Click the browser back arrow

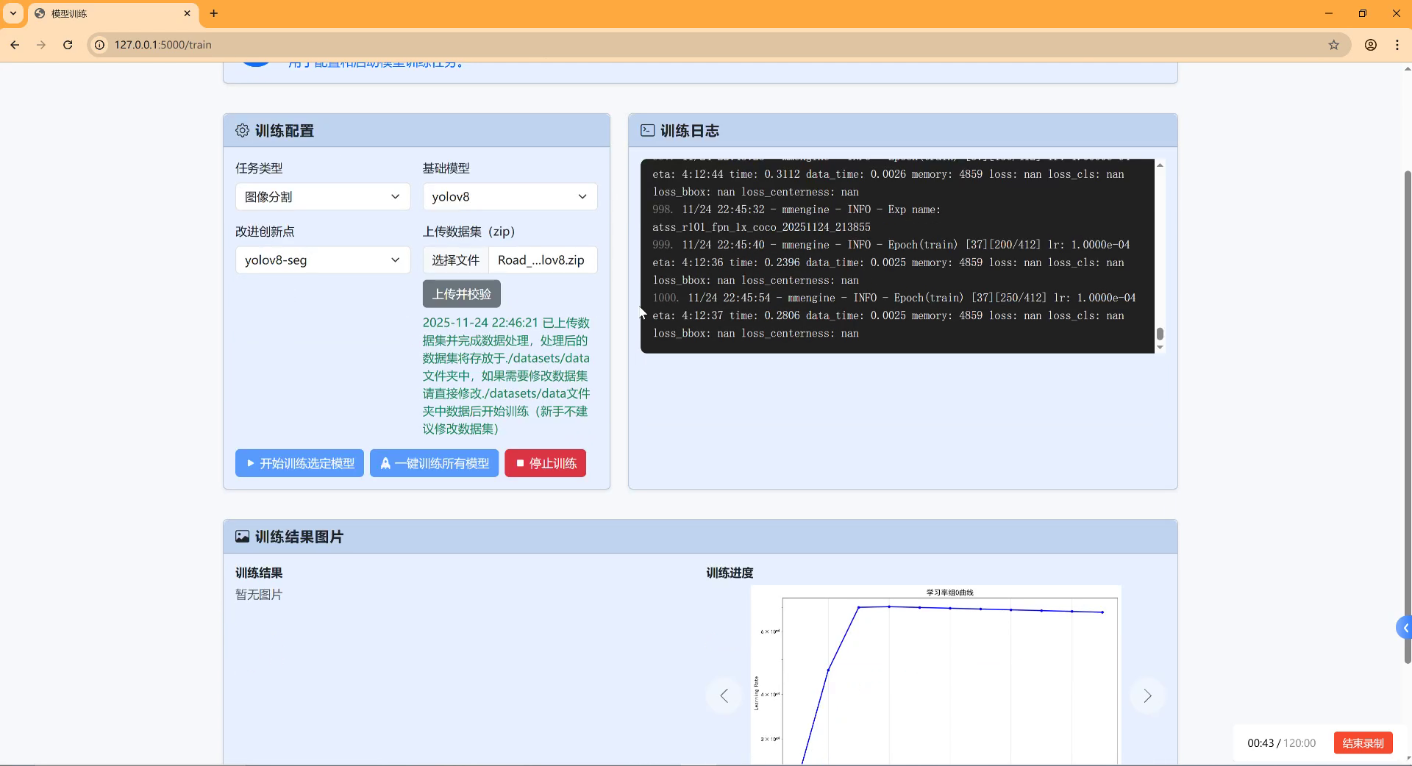[15, 45]
